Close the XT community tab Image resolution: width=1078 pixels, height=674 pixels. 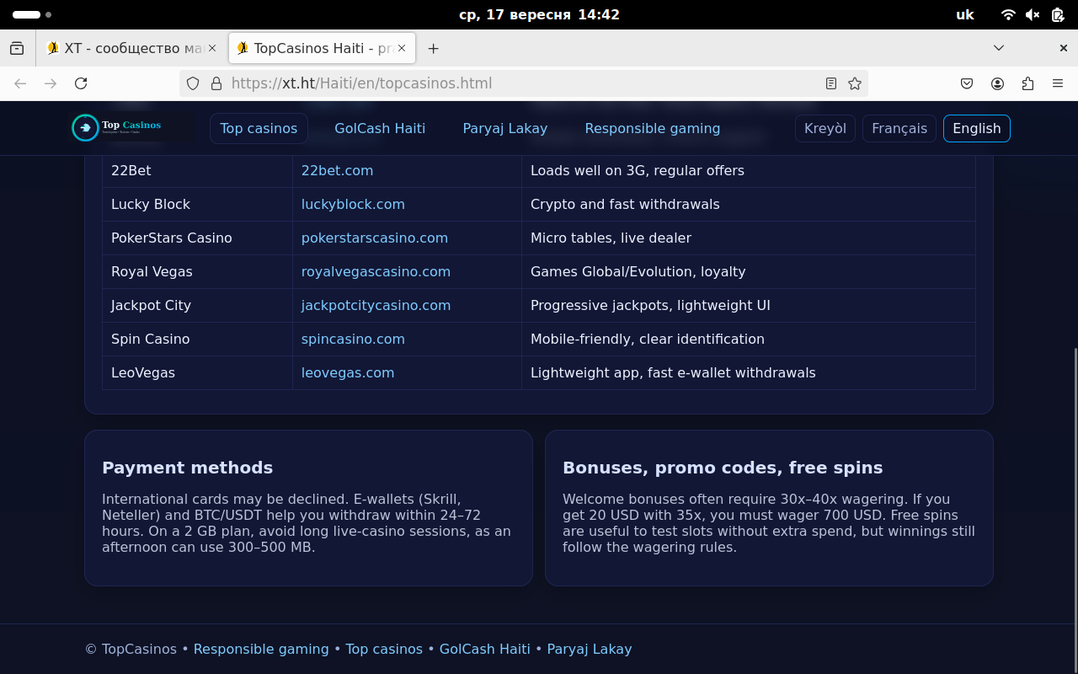click(212, 48)
